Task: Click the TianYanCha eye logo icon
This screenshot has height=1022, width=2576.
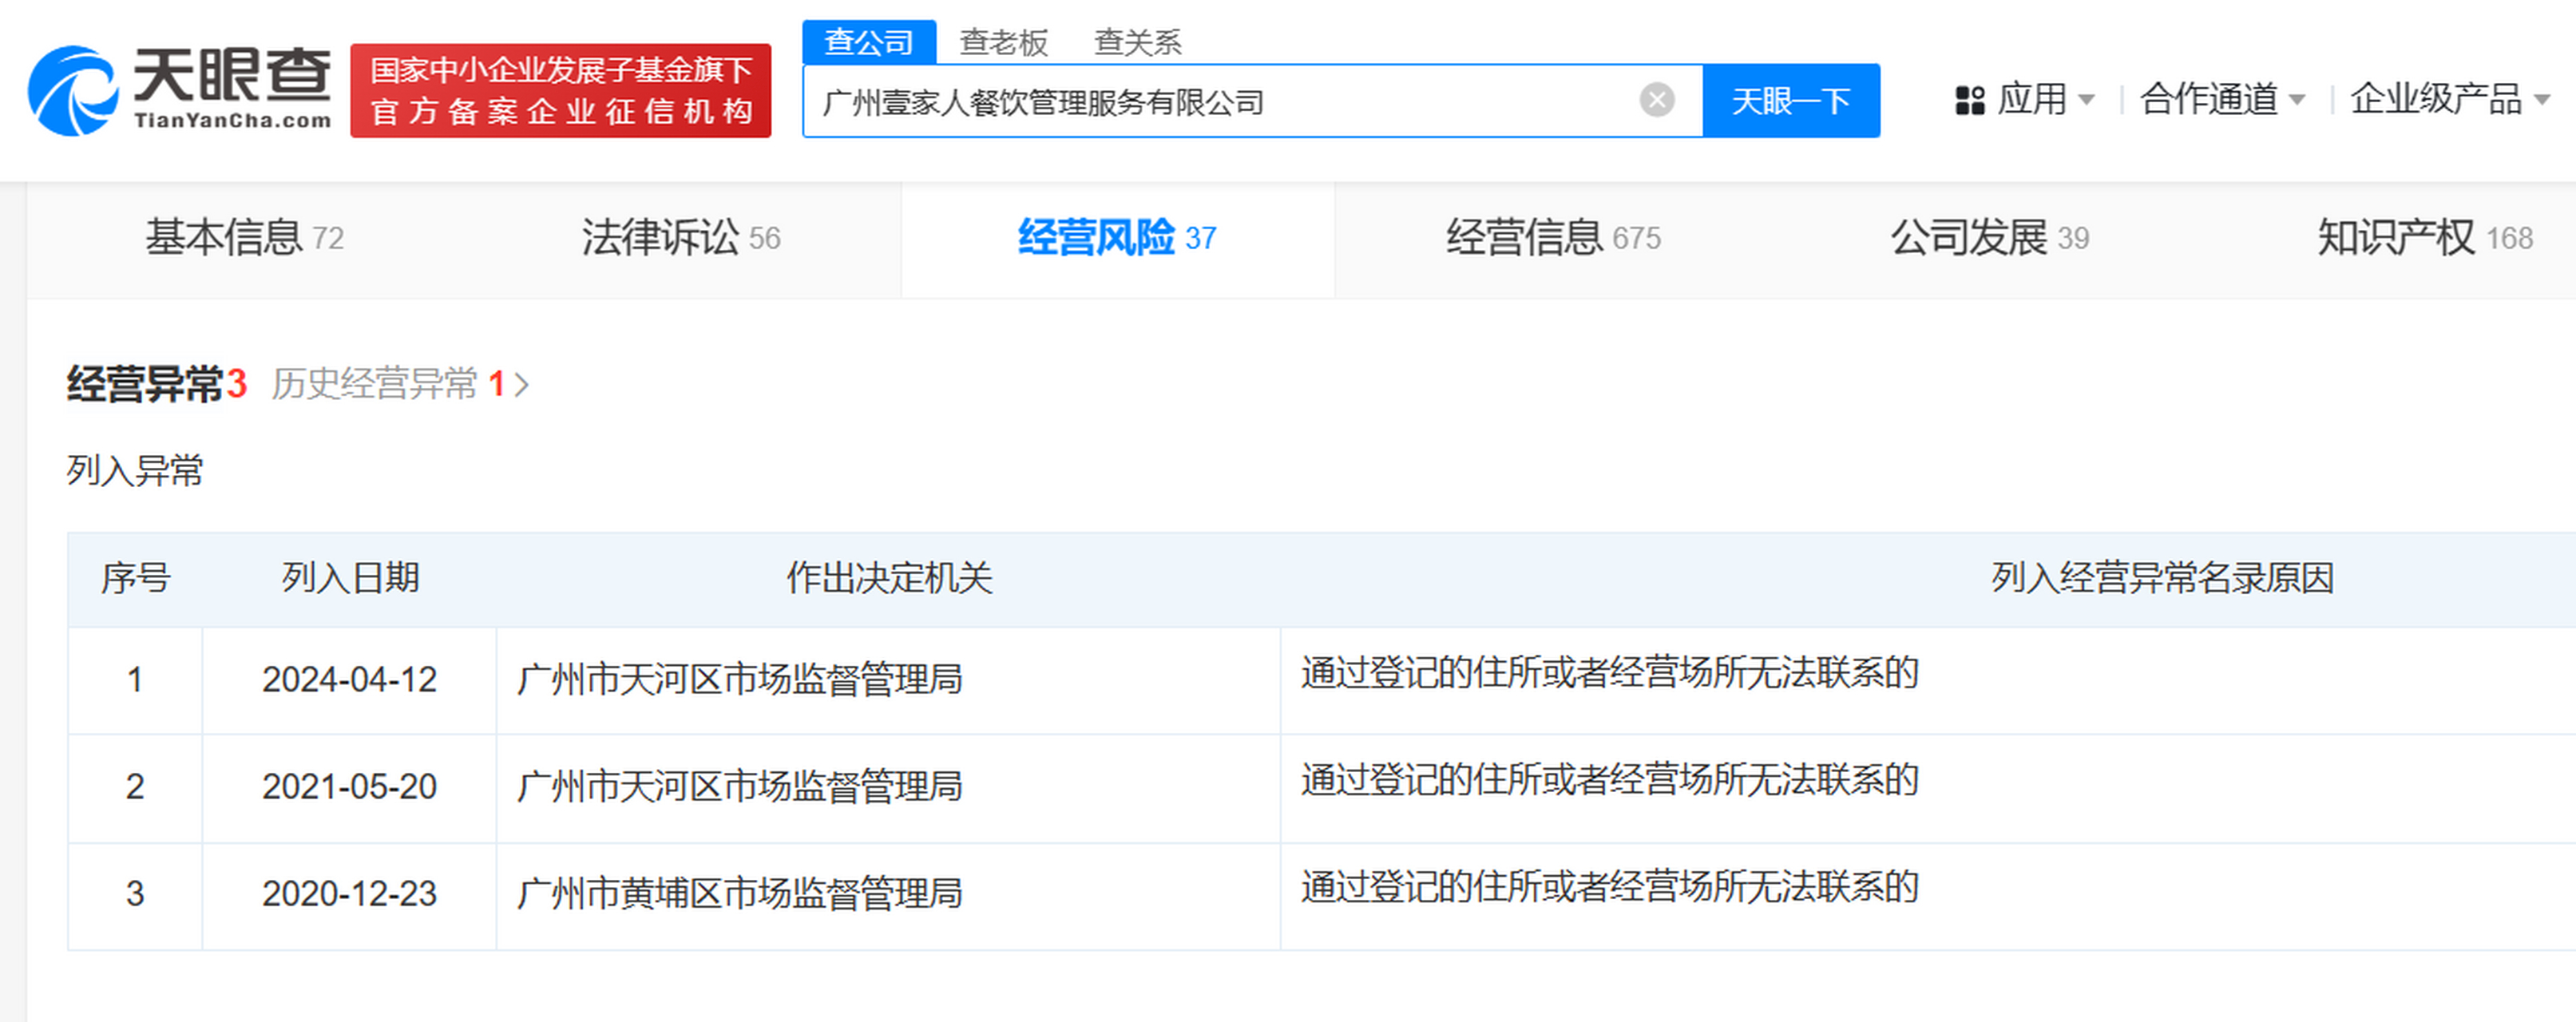Action: point(73,90)
